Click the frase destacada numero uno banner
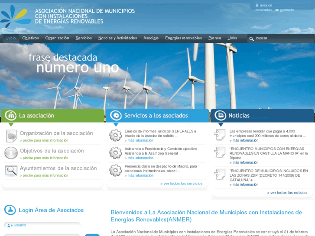315x236 pixels. pos(74,63)
